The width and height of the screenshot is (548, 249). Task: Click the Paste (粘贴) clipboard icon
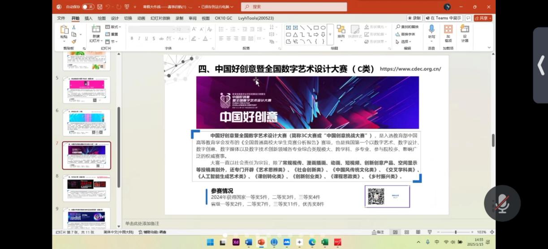(x=65, y=30)
